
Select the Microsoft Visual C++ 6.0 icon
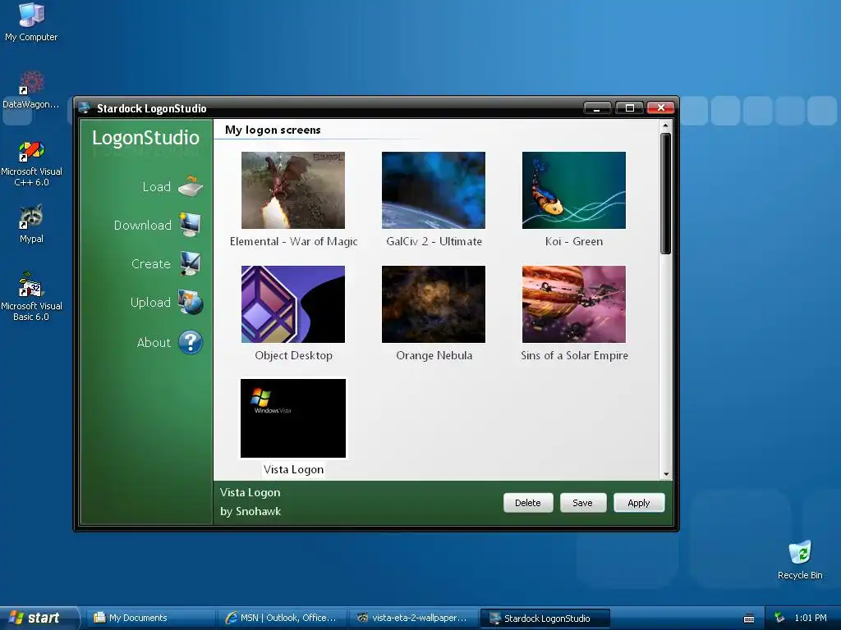[31, 163]
